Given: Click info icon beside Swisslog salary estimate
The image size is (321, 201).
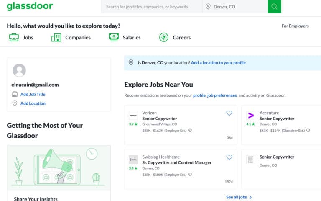Looking at the screenshot, I should pyautogui.click(x=190, y=174).
